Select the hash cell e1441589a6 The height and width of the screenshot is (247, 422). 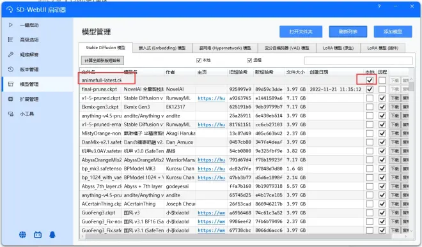coord(269,98)
